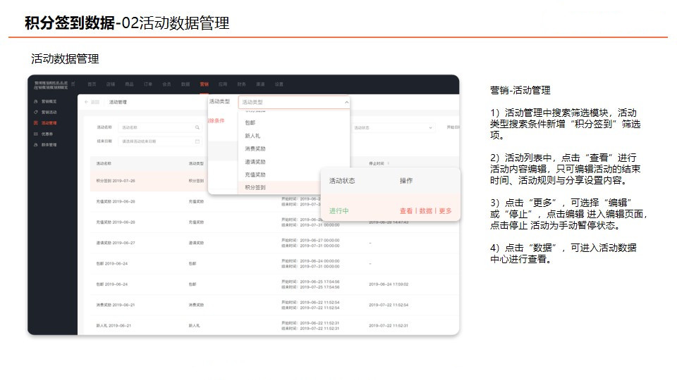The image size is (677, 380).
Task: Click the back arrow icon before 活动管理
Action: pos(86,102)
